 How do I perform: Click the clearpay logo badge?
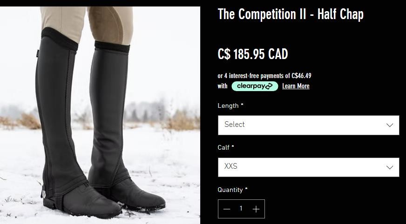pyautogui.click(x=255, y=86)
